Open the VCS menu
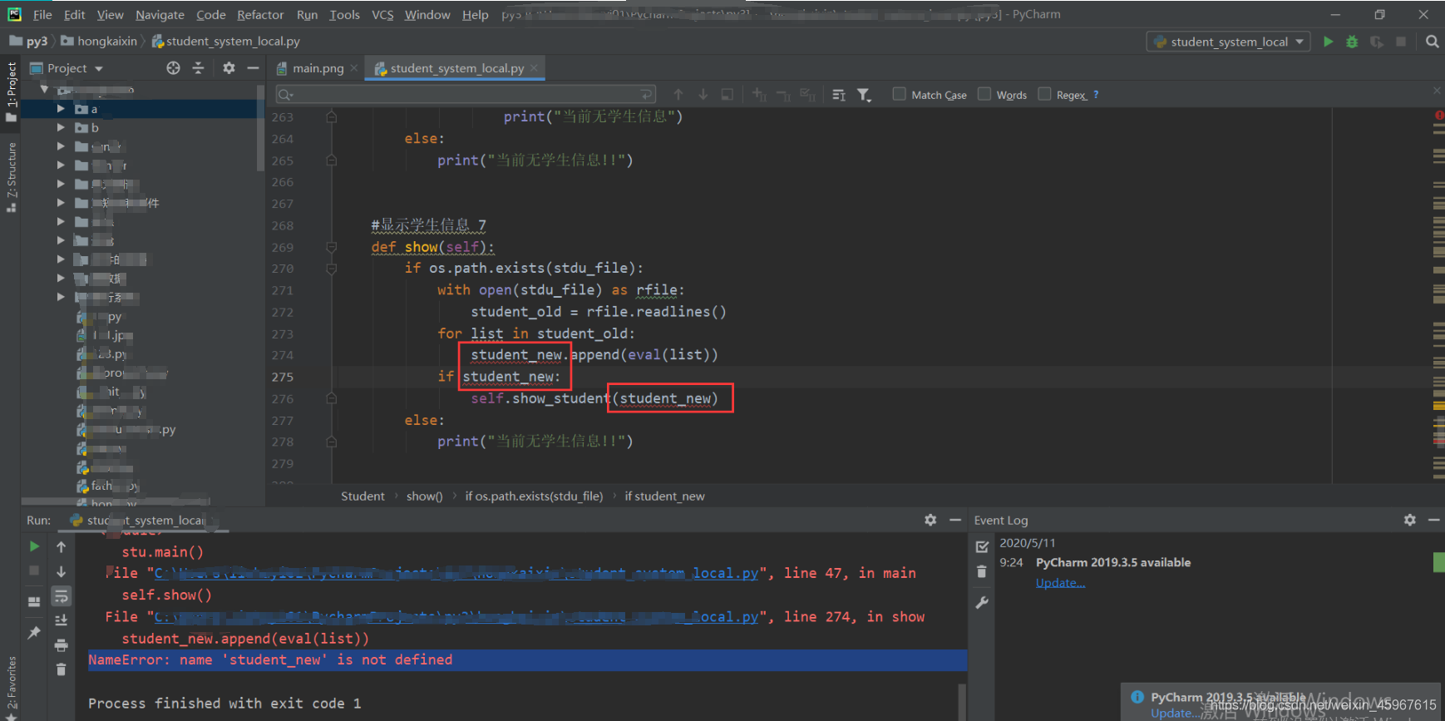 click(x=382, y=14)
